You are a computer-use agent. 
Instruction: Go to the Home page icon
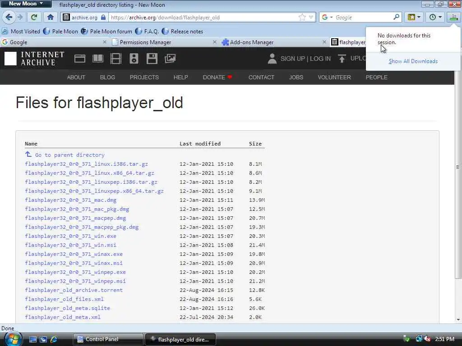[x=51, y=17]
